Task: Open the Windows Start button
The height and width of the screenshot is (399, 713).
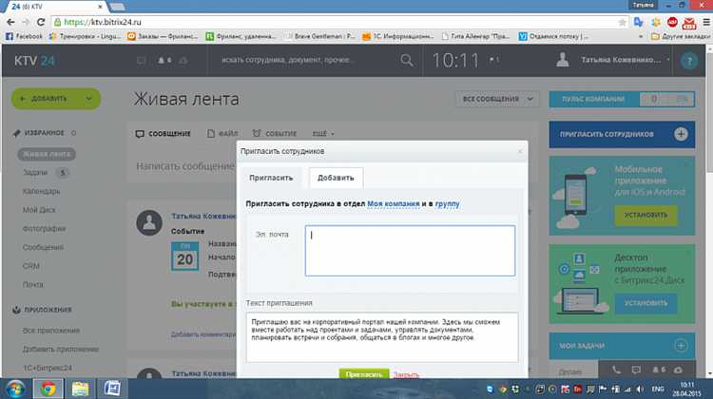Action: pyautogui.click(x=15, y=389)
